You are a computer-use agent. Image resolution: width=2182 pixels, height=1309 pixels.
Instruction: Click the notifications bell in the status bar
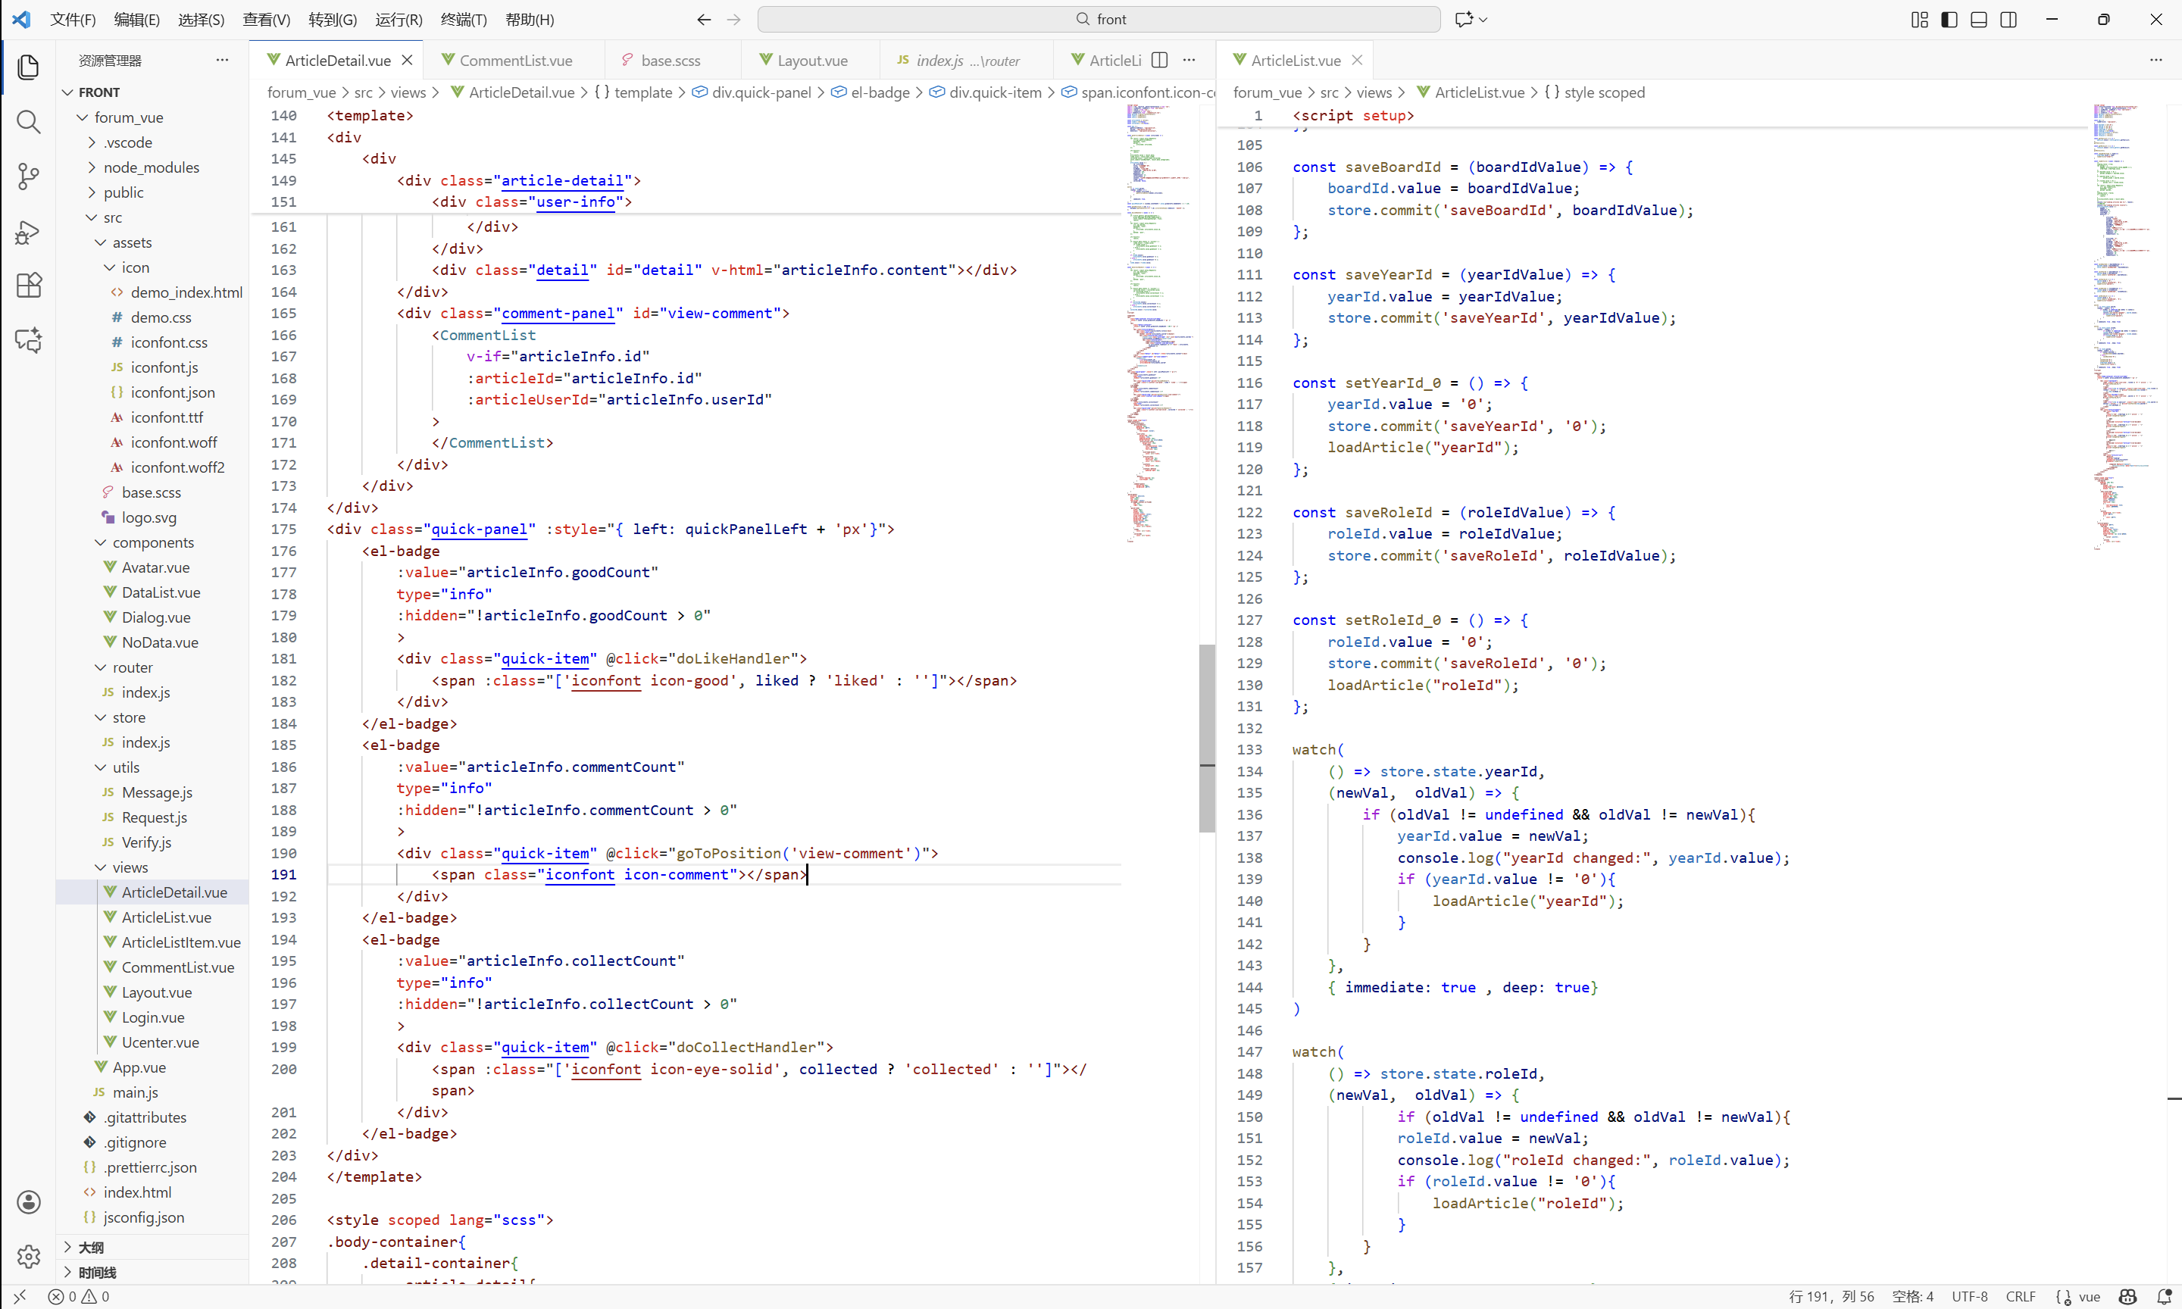tap(2164, 1297)
